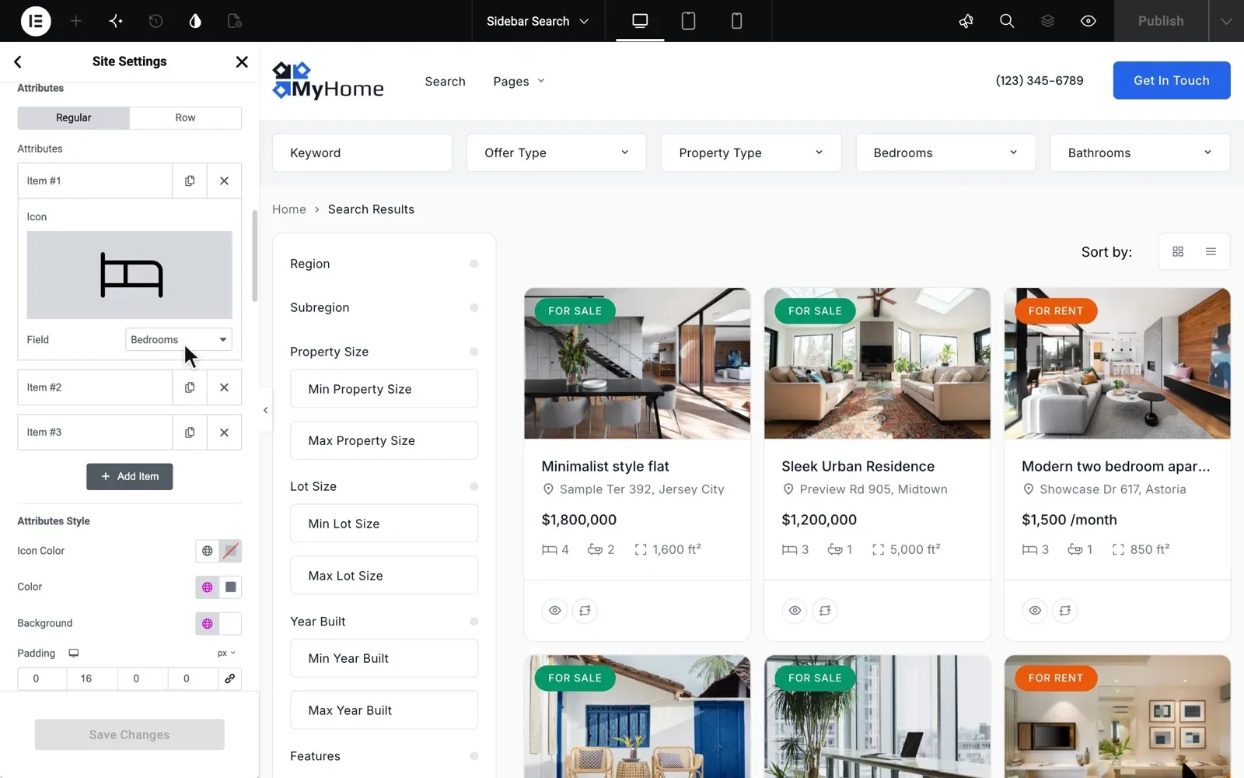Screen dimensions: 1244x778
Task: Open revision history icon
Action: pos(155,21)
